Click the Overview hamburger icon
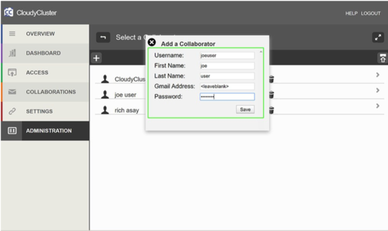 pos(12,33)
